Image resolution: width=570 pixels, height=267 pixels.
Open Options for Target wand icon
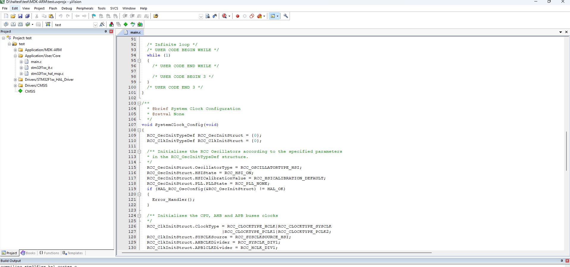pos(102,24)
